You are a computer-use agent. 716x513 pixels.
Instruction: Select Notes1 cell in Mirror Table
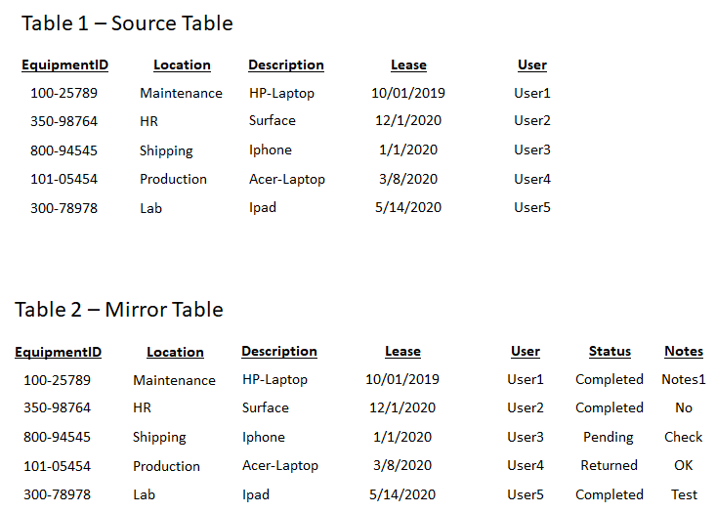click(684, 379)
